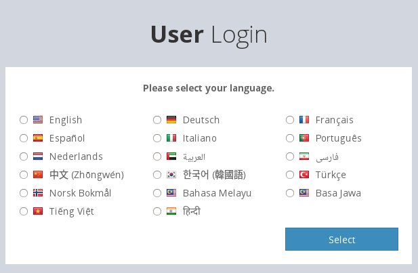Click the Turkish flag icon
The image size is (418, 273).
(x=304, y=175)
